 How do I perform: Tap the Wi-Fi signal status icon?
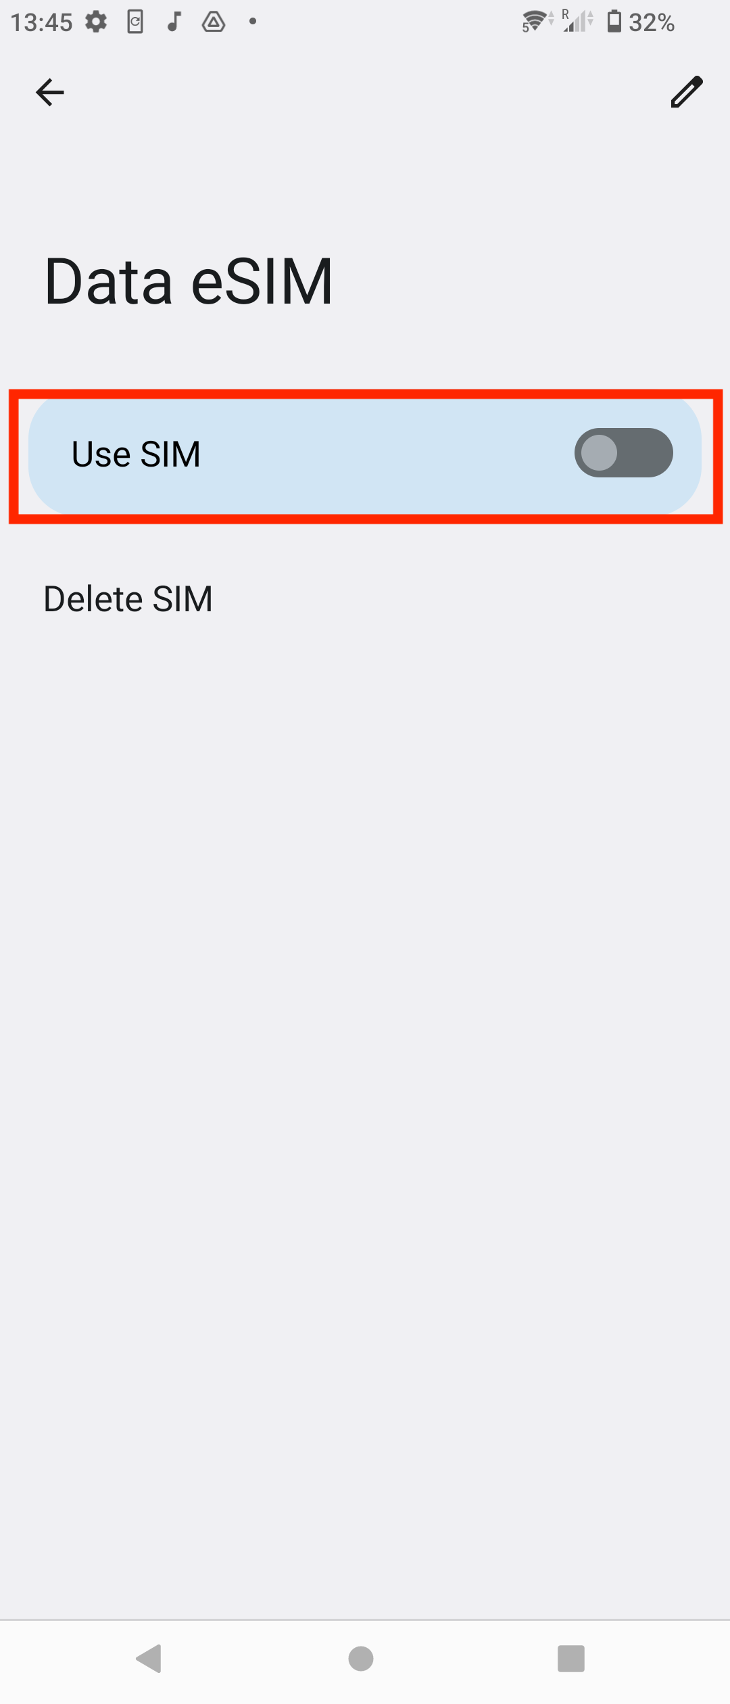click(537, 22)
